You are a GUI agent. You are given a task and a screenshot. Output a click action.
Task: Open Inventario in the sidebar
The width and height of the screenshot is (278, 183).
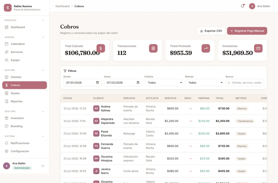(25, 118)
